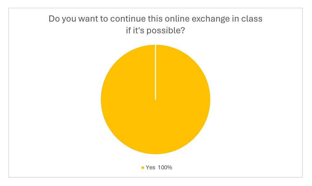This screenshot has width=312, height=186.
Task: Click the word "if" in title's second line
Action: tap(126, 31)
